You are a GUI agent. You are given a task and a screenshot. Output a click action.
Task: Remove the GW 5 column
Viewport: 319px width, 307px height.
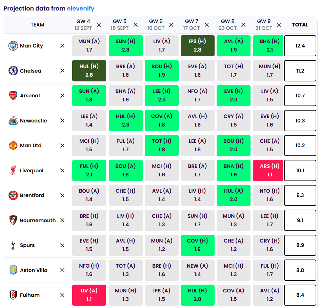click(x=136, y=25)
